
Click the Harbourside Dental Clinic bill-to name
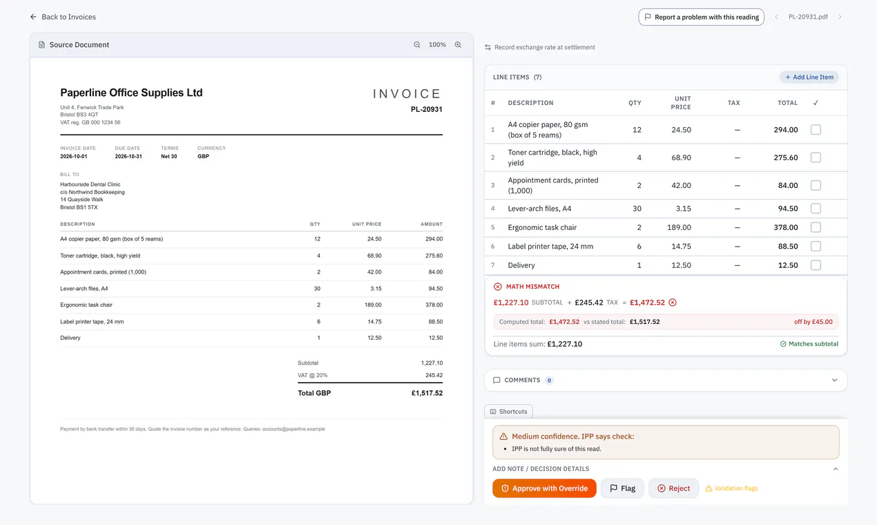click(90, 184)
